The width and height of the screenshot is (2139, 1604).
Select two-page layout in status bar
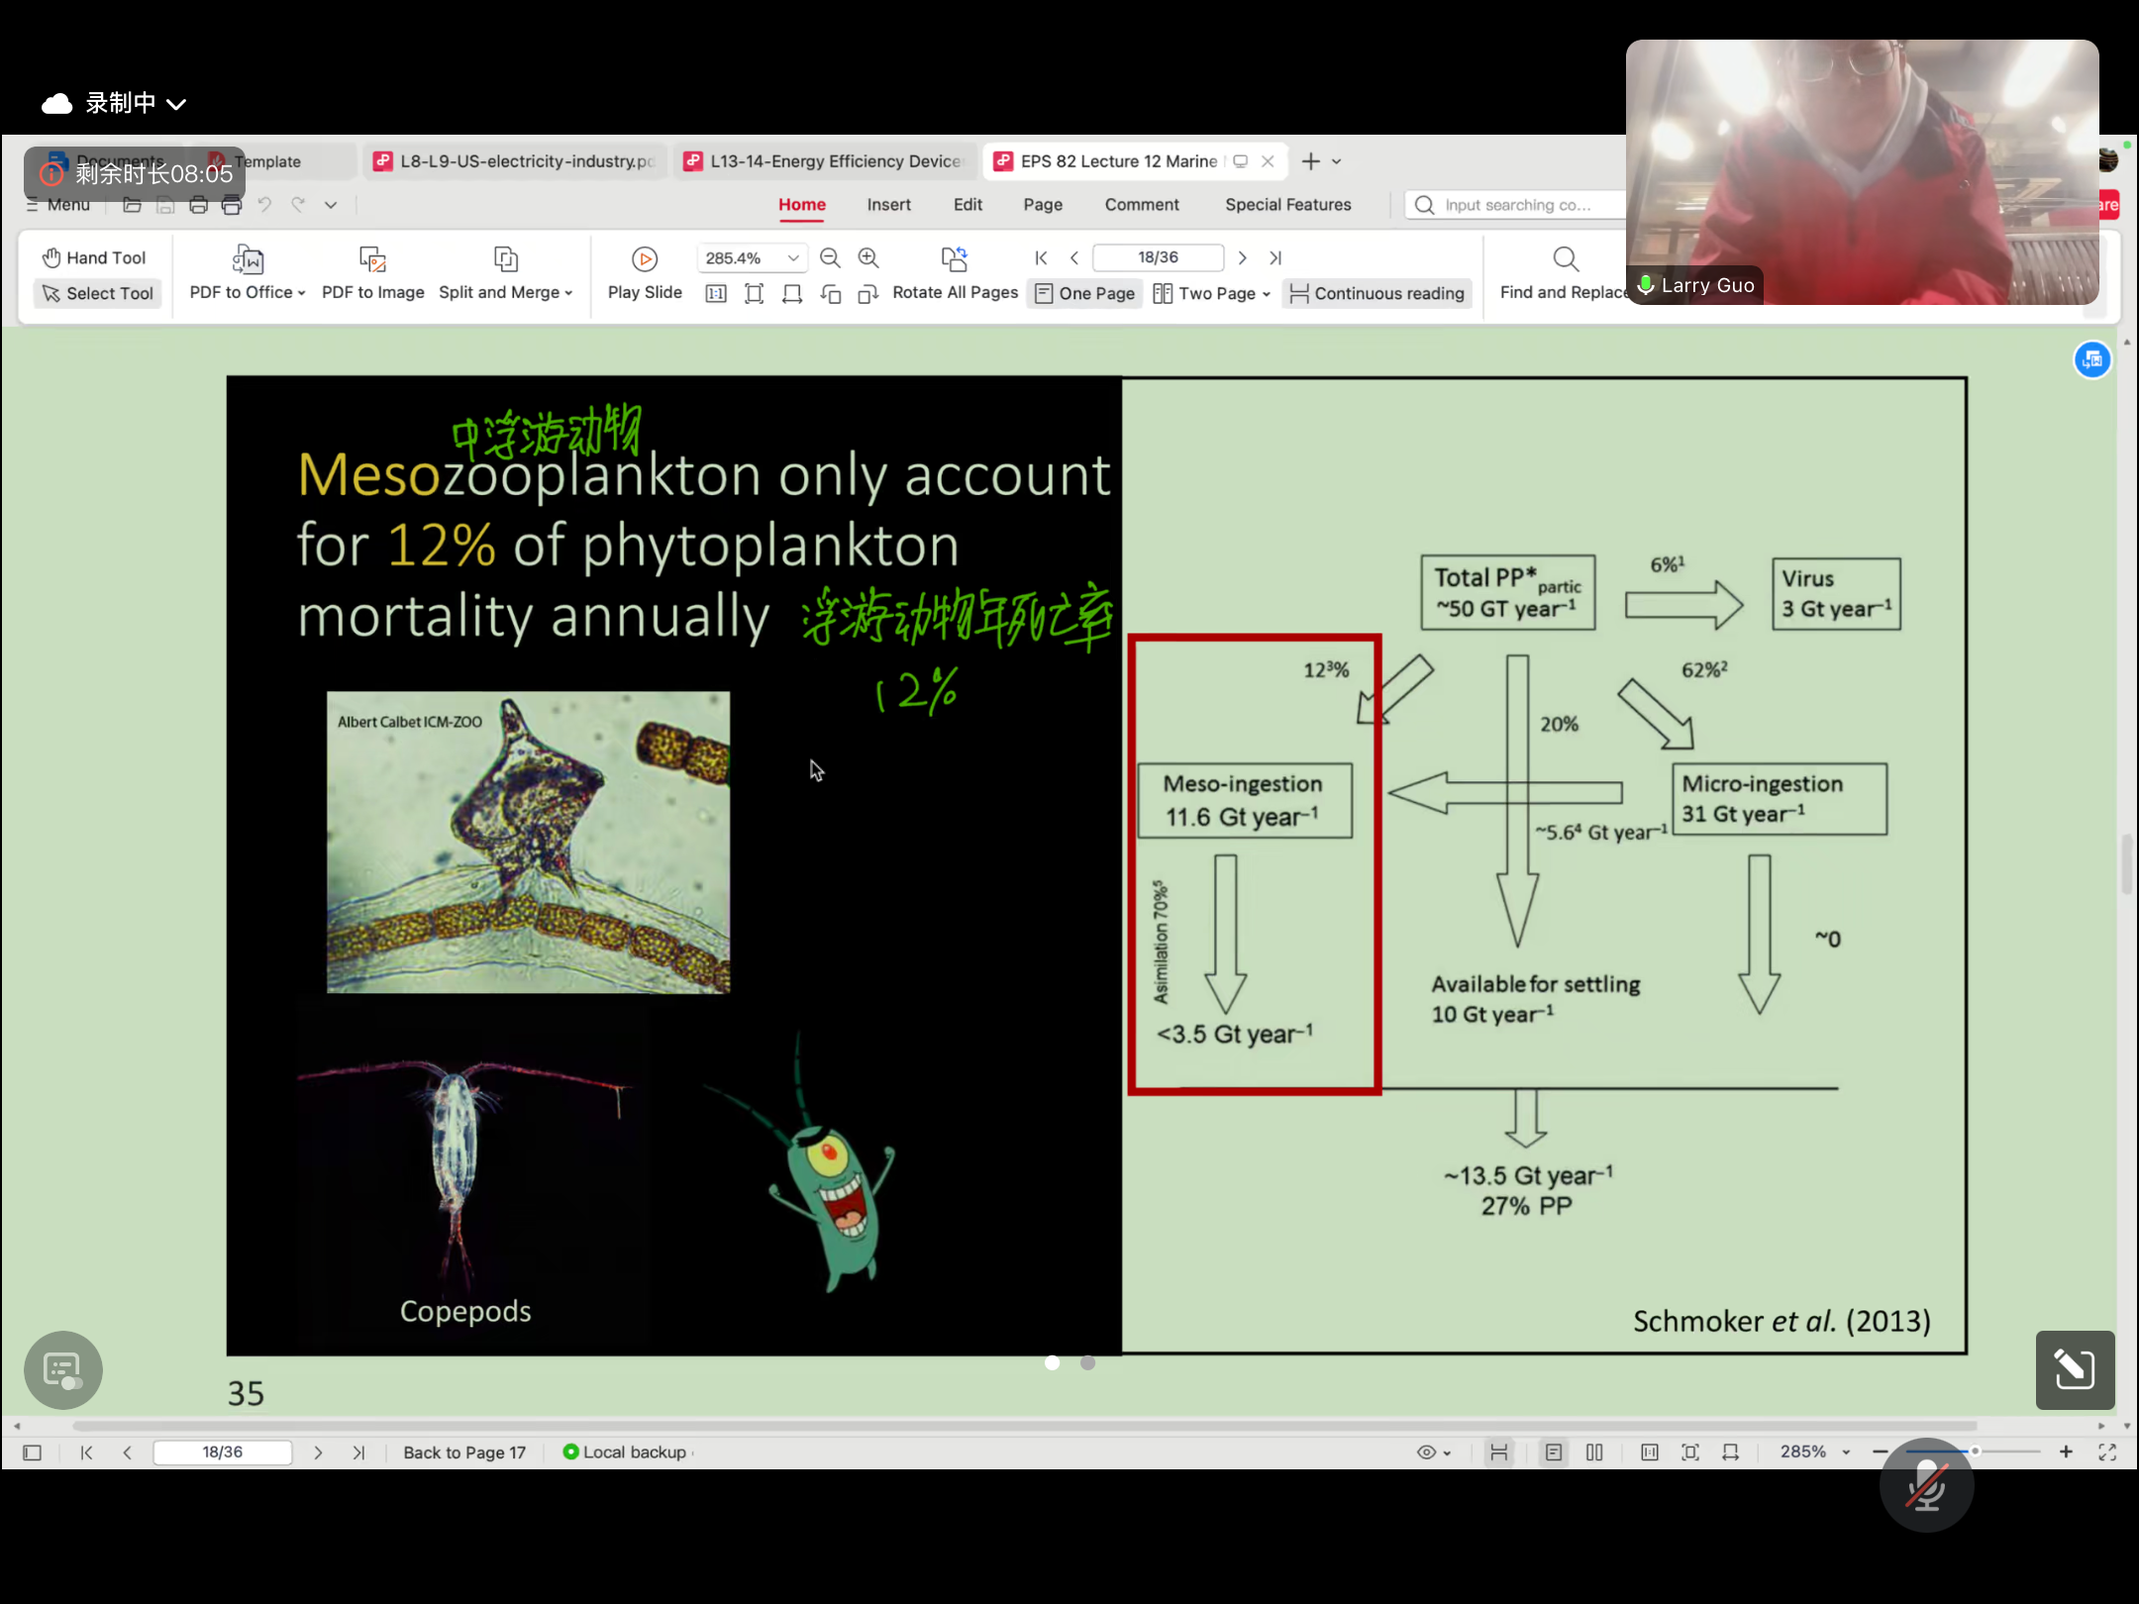1594,1453
